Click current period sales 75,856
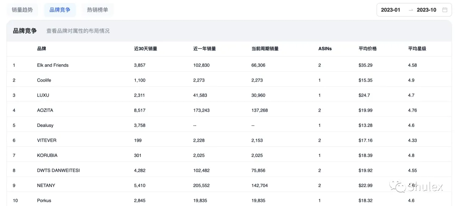This screenshot has width=458, height=206. [x=258, y=170]
